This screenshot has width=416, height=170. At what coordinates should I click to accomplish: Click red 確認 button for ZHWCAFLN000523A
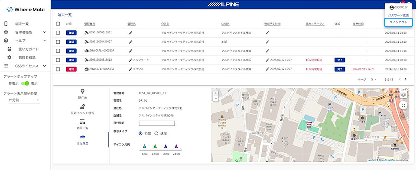pos(71,69)
